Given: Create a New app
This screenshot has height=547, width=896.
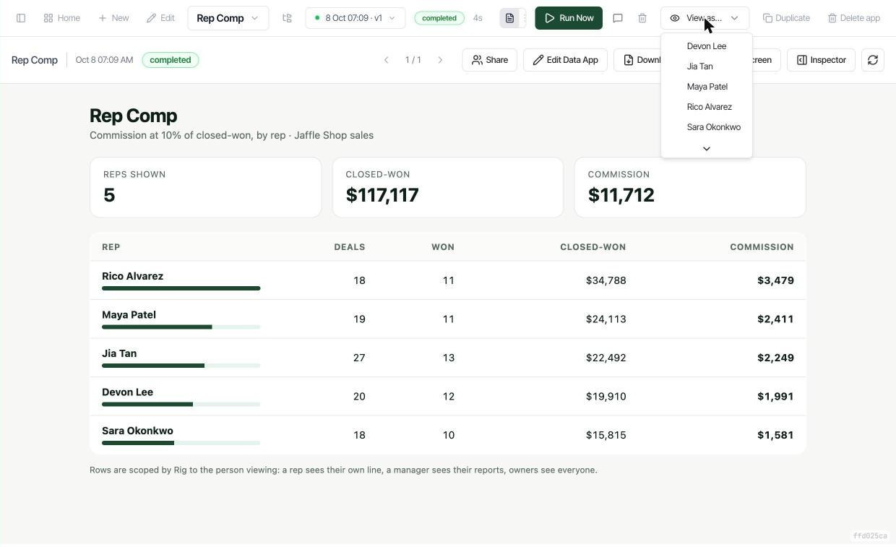Looking at the screenshot, I should pyautogui.click(x=113, y=18).
